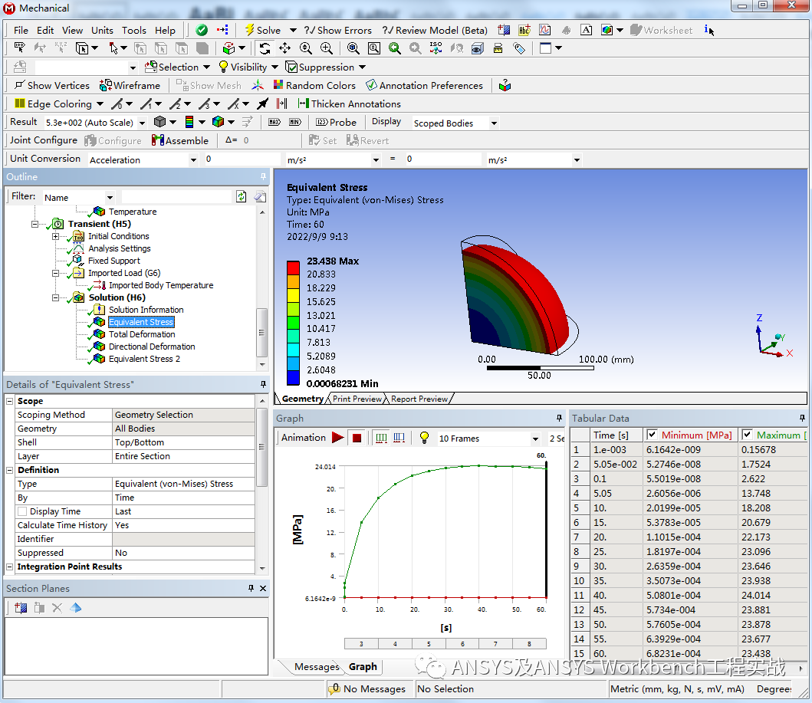
Task: Click the yellow legend color band
Action: click(x=293, y=295)
